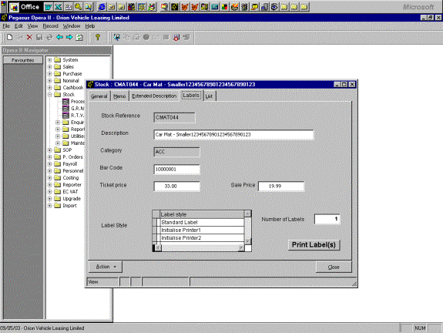This screenshot has width=443, height=333.
Task: Open the Help menu
Action: 90,26
